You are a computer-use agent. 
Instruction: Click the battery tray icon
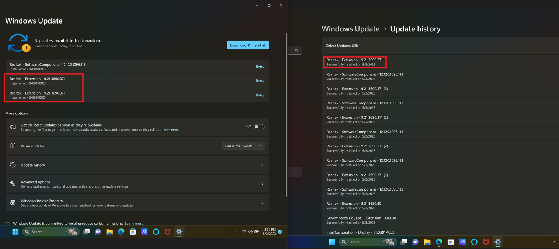coord(257,232)
